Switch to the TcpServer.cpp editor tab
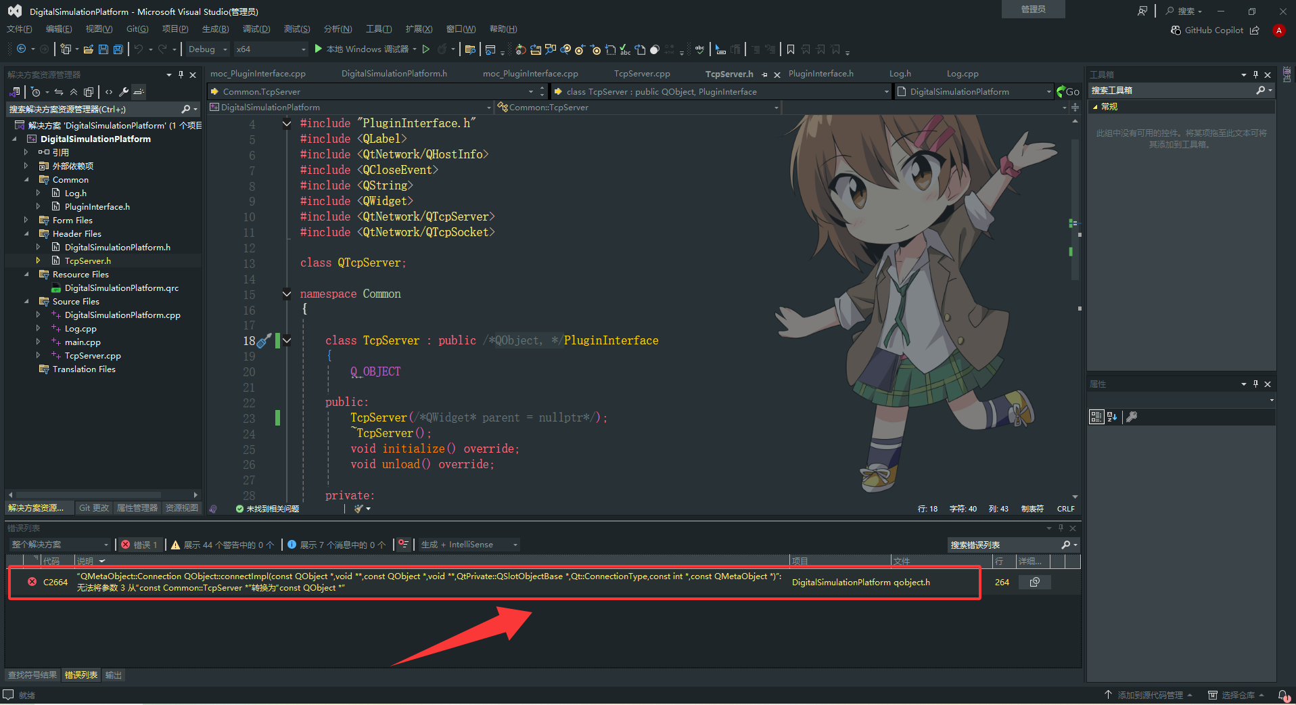The image size is (1296, 705). coord(642,74)
